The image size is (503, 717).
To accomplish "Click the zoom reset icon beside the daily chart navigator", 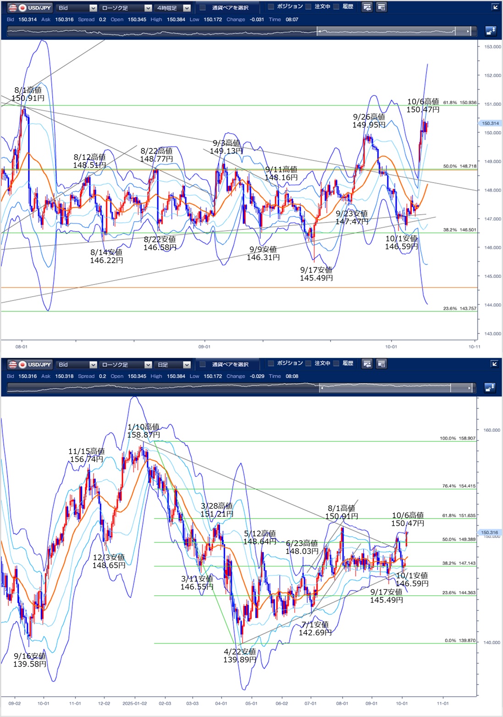I will pos(490,388).
